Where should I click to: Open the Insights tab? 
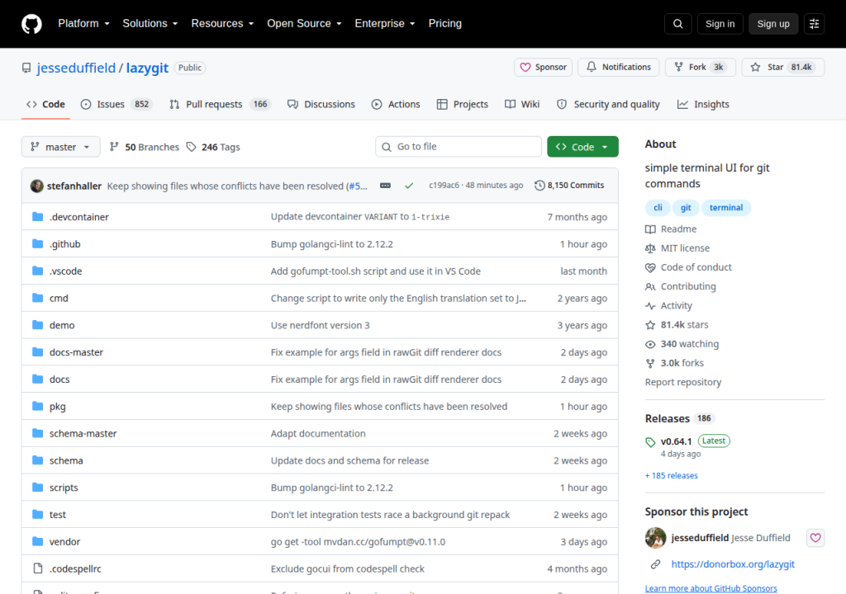pyautogui.click(x=703, y=105)
